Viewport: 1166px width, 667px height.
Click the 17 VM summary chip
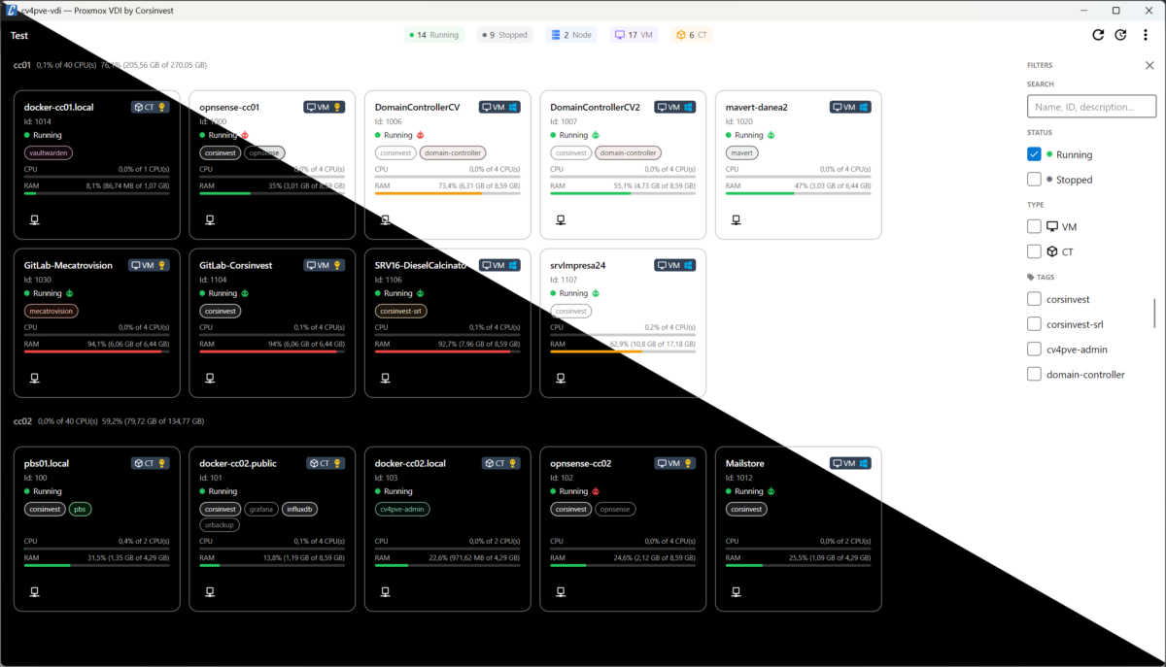point(634,35)
